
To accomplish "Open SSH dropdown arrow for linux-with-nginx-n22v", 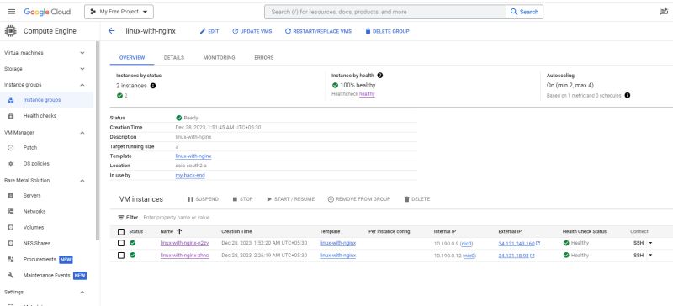I will (x=650, y=243).
